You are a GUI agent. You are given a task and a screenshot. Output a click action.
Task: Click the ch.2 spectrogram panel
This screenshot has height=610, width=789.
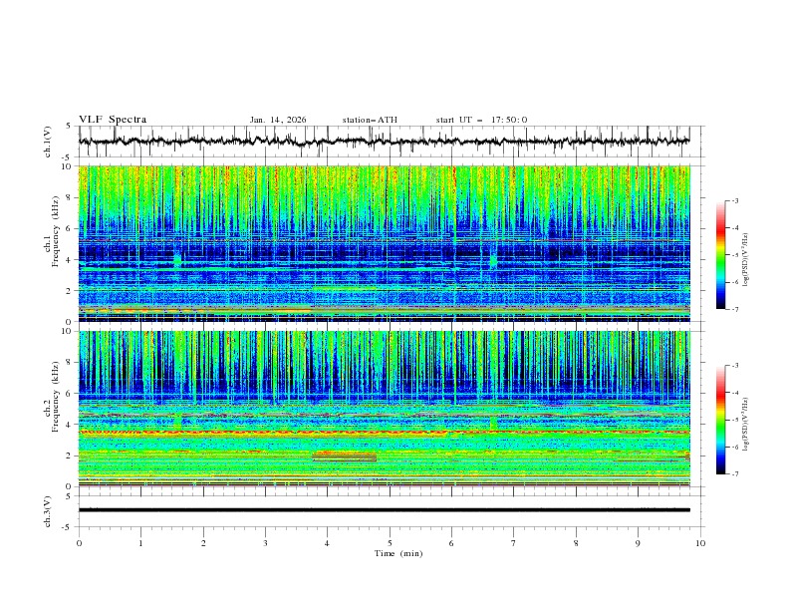tap(384, 409)
